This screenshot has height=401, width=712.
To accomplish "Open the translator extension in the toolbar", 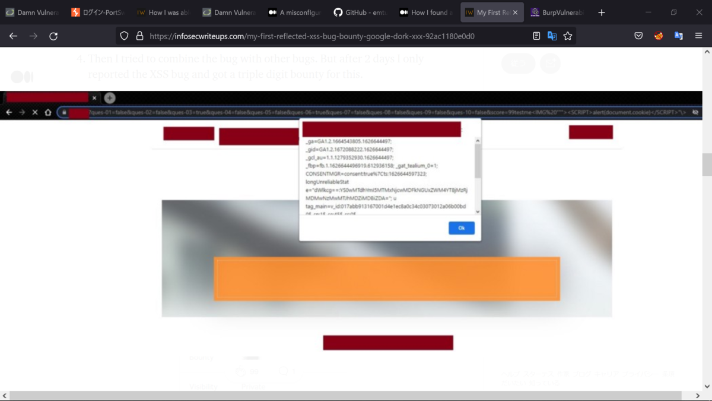I will coord(678,36).
